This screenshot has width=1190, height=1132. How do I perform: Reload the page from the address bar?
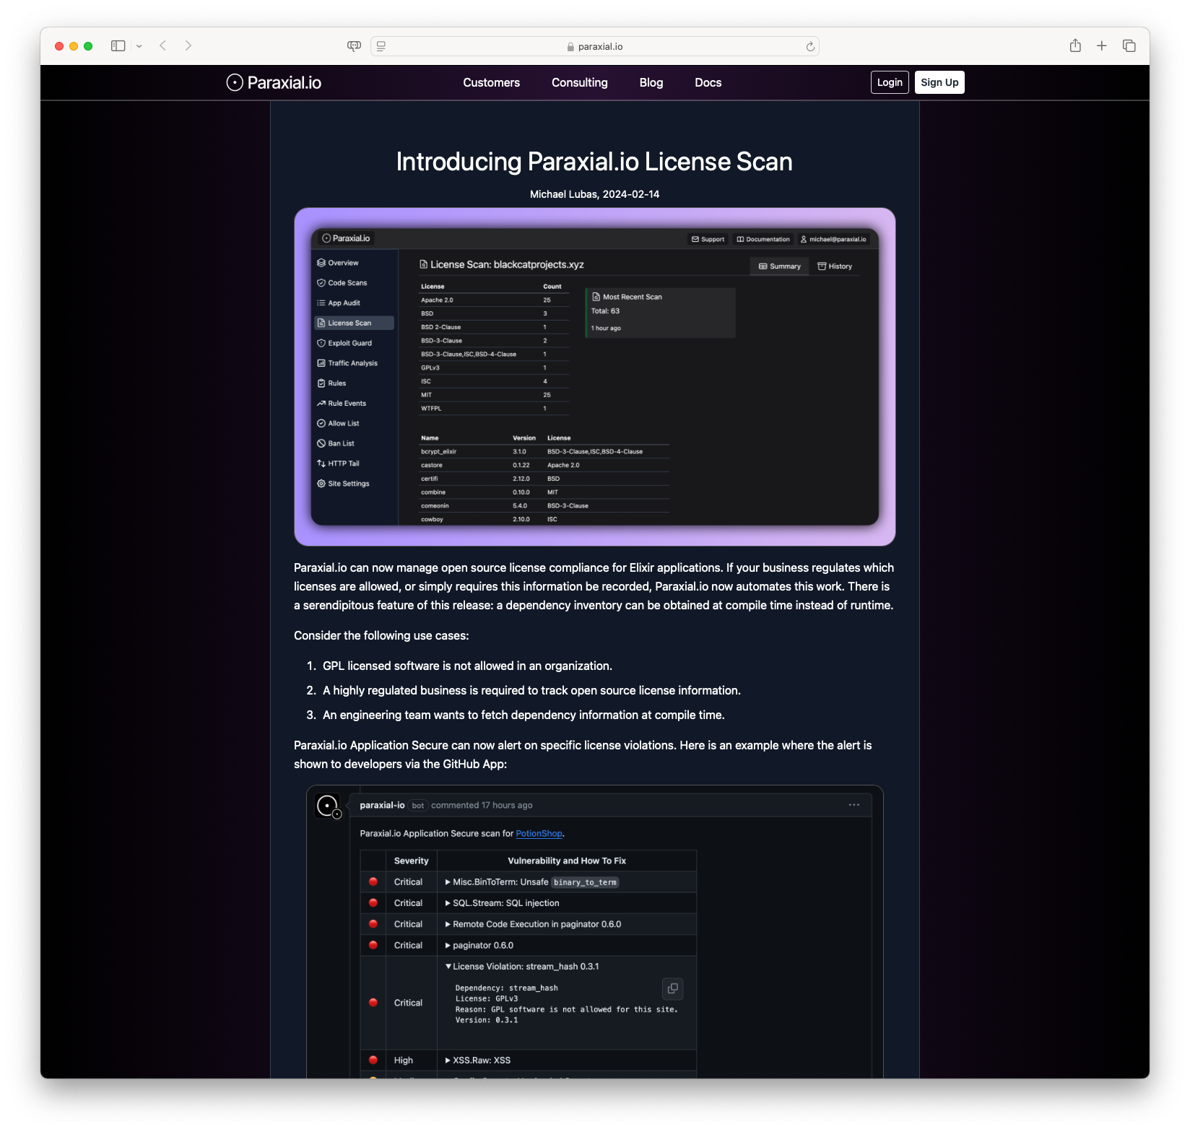click(809, 45)
